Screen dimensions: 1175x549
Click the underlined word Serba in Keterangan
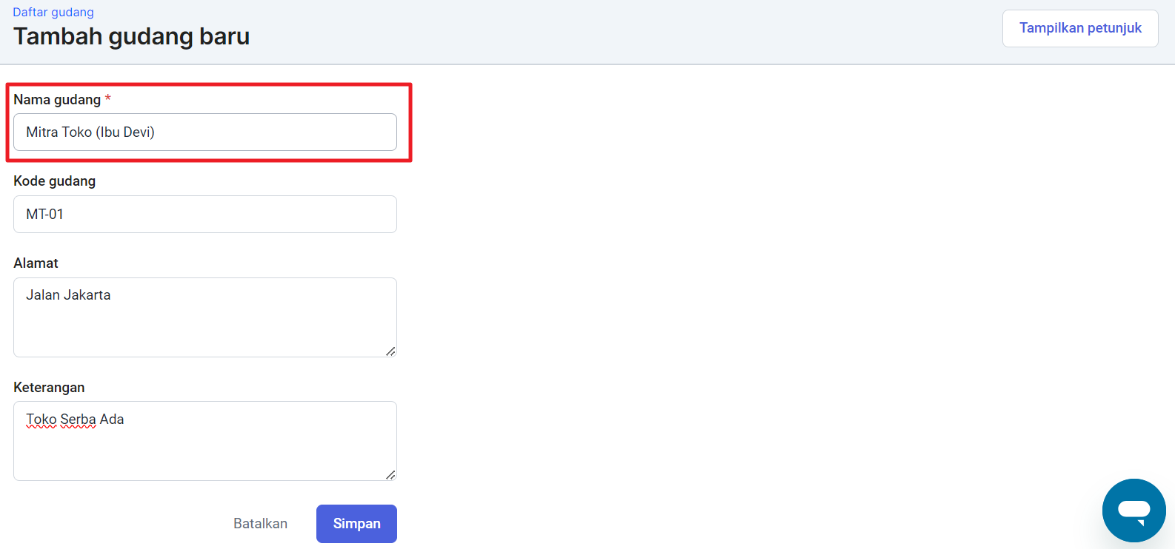pyautogui.click(x=78, y=420)
